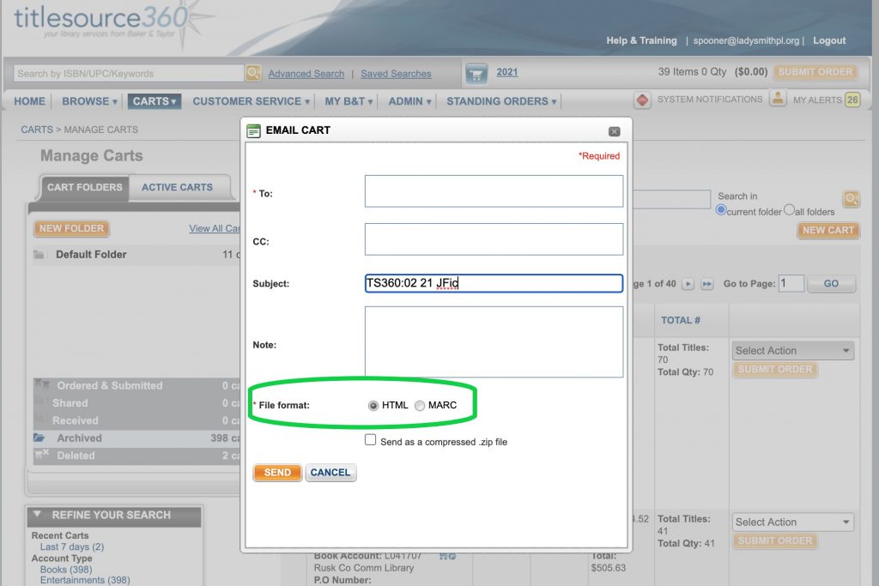Open the shopping cart icon next to 2021
Viewport: 879px width, 586px height.
[476, 74]
